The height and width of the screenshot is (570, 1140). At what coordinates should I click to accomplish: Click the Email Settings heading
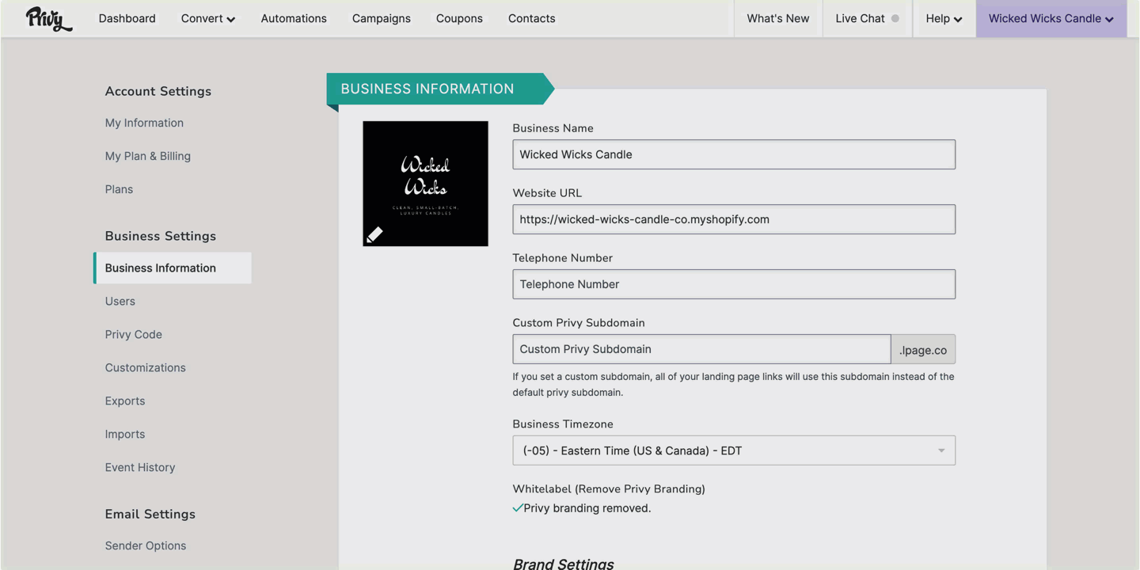(x=150, y=514)
